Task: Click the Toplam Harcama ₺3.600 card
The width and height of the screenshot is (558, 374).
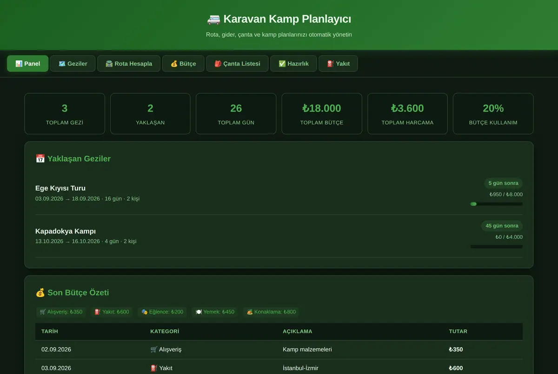Action: pos(407,114)
